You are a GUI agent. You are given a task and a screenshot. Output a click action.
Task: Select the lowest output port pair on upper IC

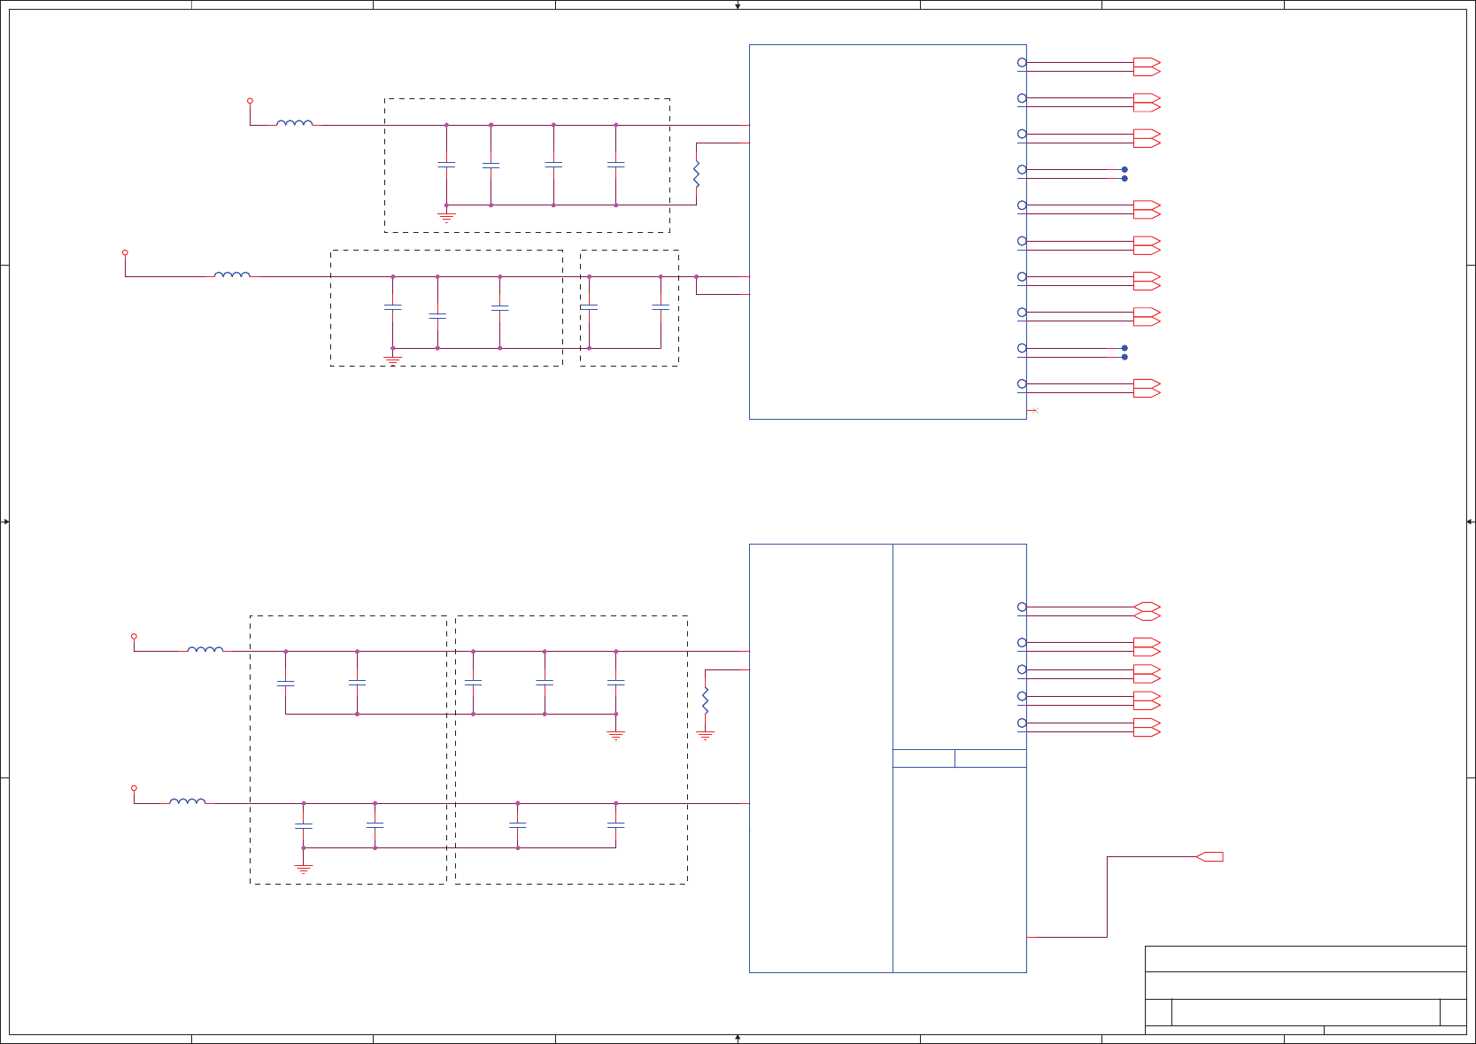click(1147, 389)
